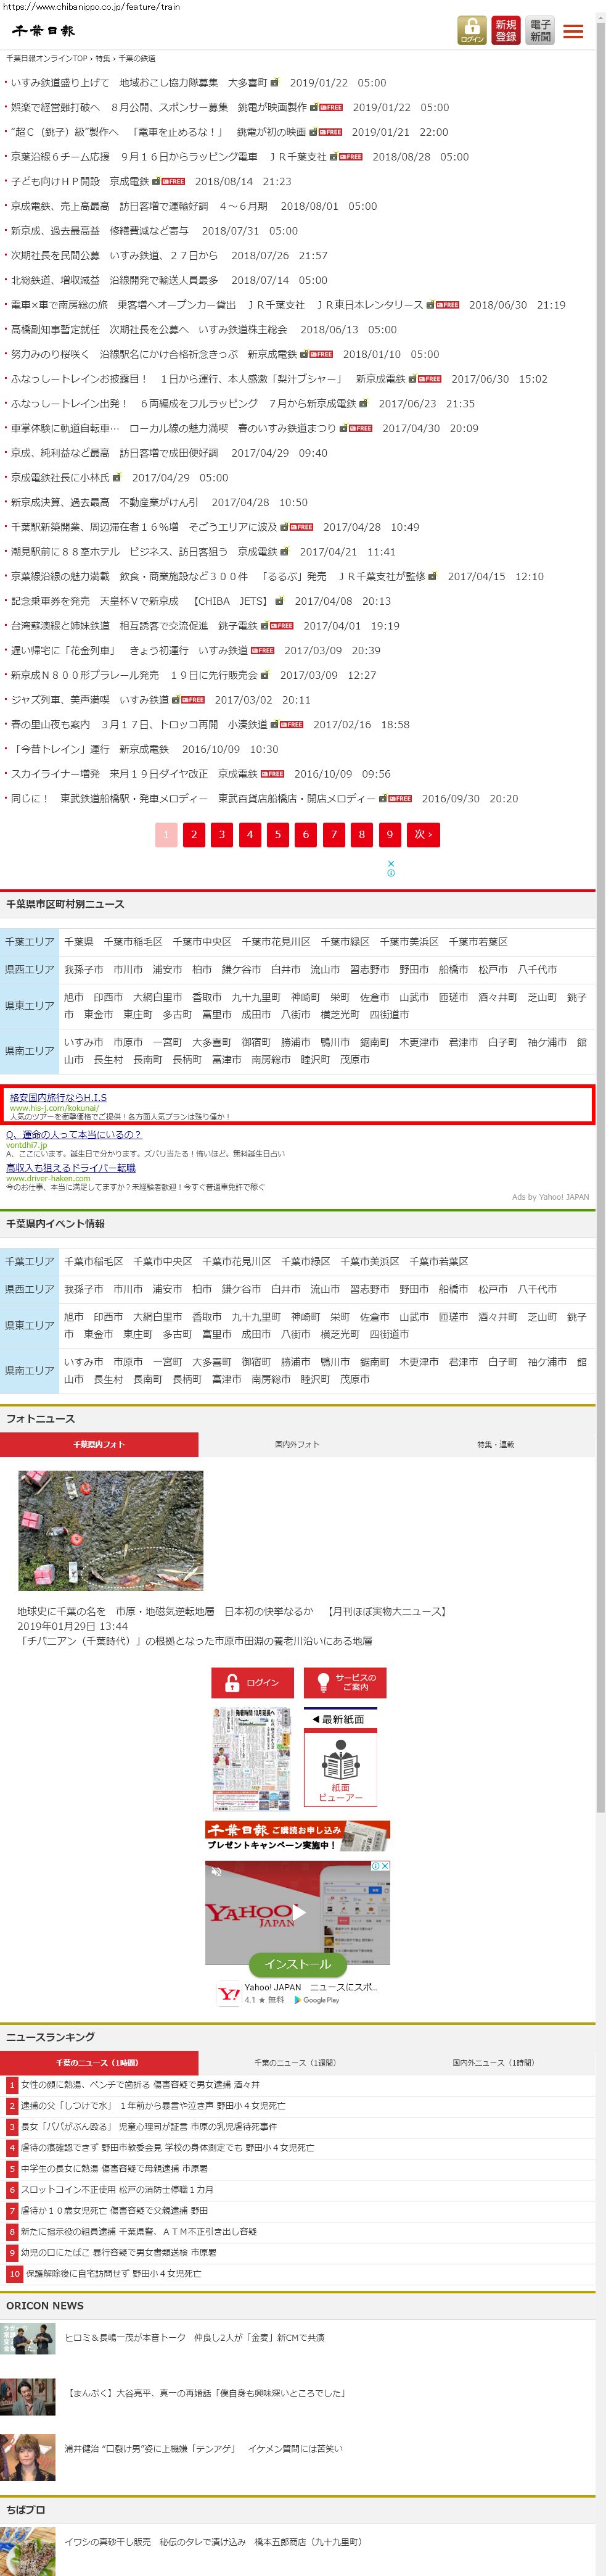Click the 新規登録 header icon
Screen dimensions: 606x2576
coord(506,31)
